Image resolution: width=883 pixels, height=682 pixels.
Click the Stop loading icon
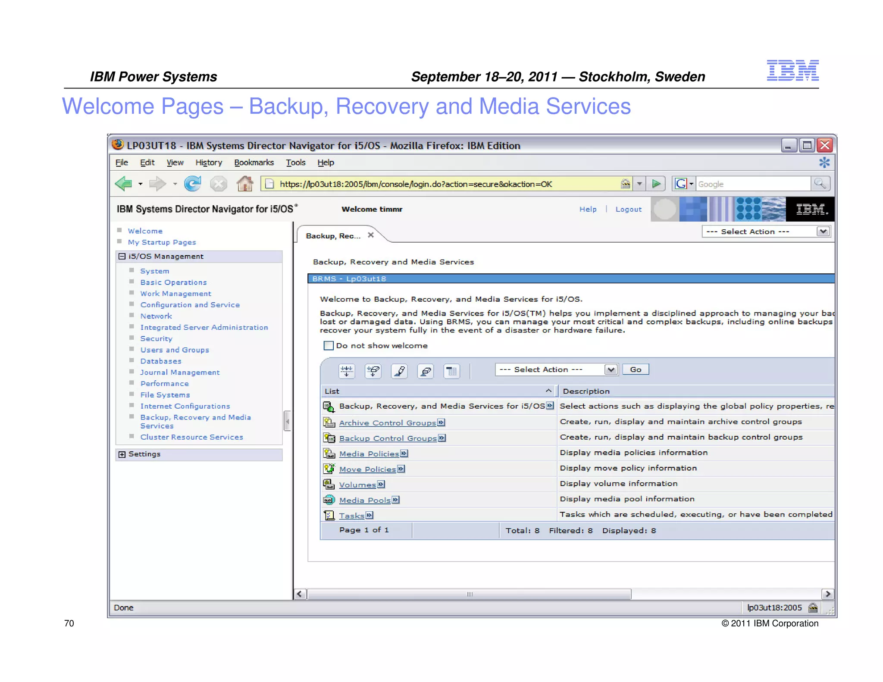coord(219,184)
